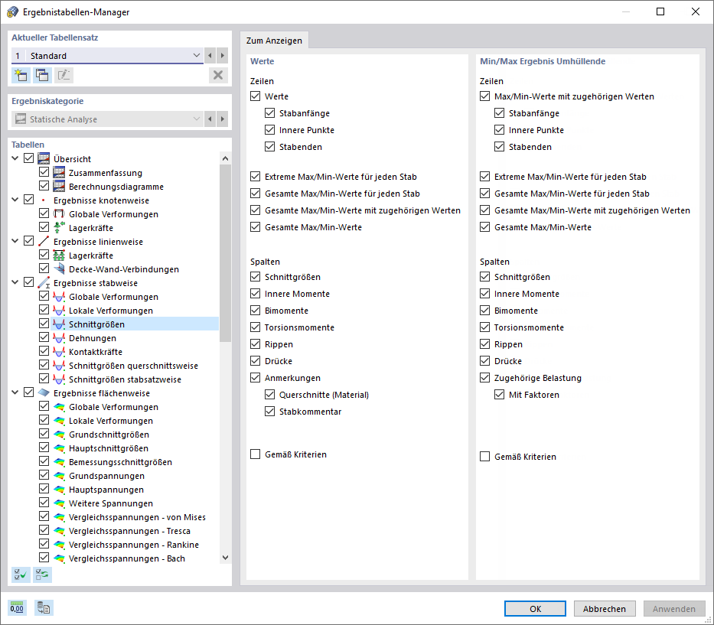Click the Kontaktkräfte diagram icon
Screen dimensions: 714x625
[x=59, y=351]
